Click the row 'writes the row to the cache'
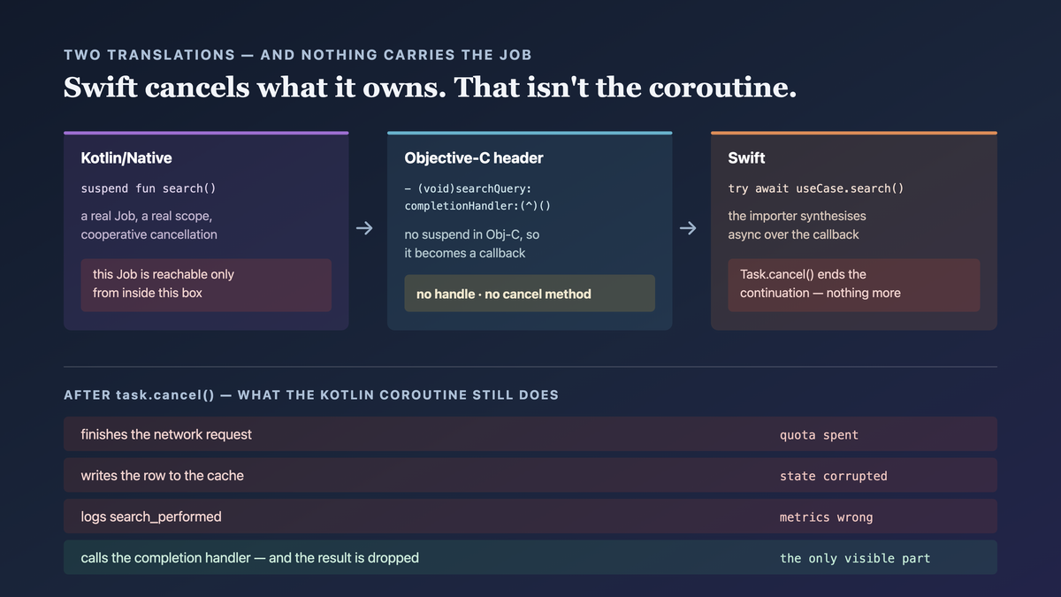The image size is (1061, 597). (530, 475)
